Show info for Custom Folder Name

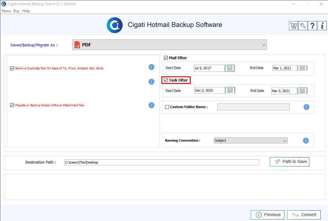pyautogui.click(x=306, y=107)
